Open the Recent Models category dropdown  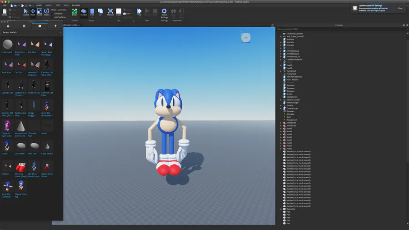[x=31, y=32]
